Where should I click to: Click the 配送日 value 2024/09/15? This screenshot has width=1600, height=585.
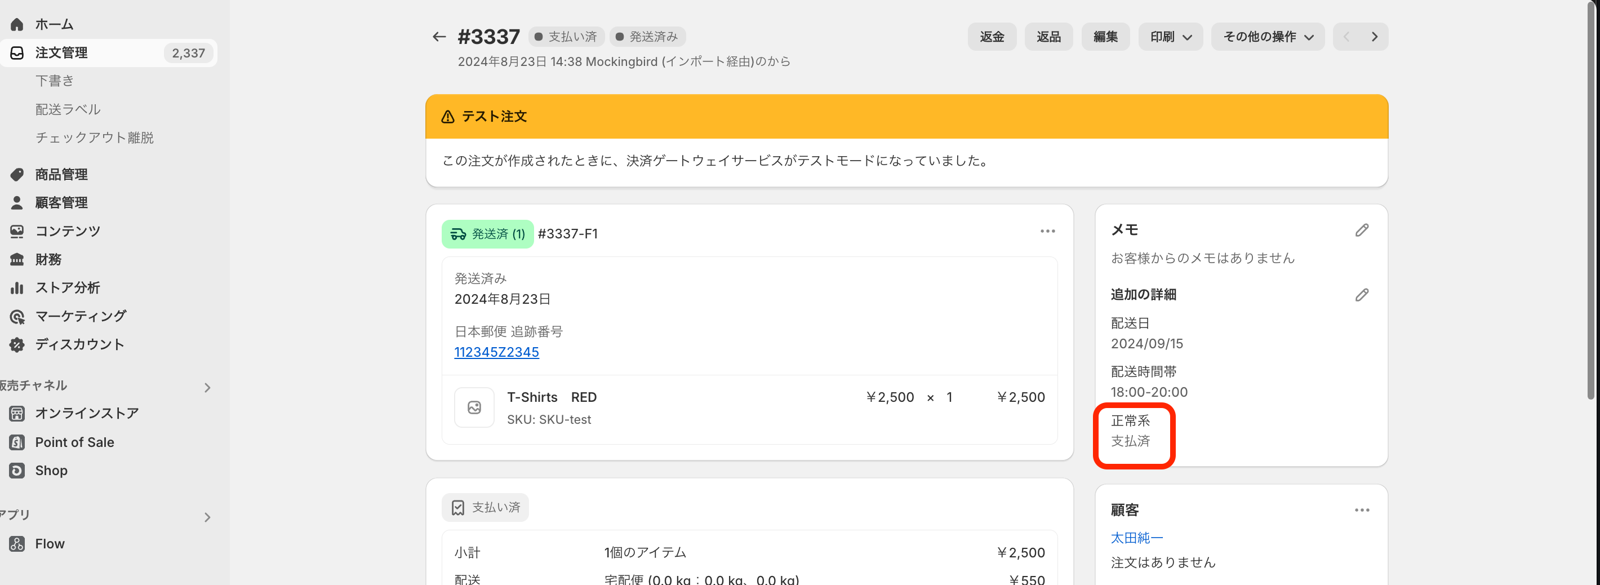coord(1146,343)
